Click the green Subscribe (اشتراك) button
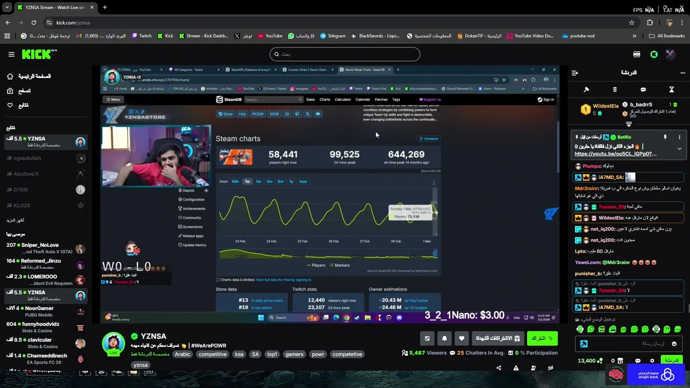 click(x=542, y=338)
